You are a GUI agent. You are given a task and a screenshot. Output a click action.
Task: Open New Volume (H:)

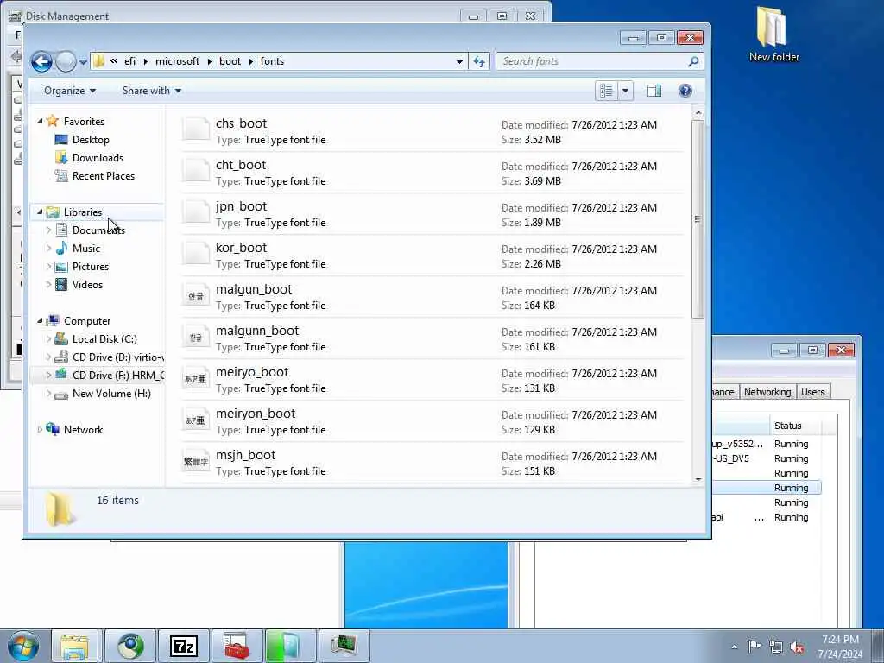click(x=111, y=394)
